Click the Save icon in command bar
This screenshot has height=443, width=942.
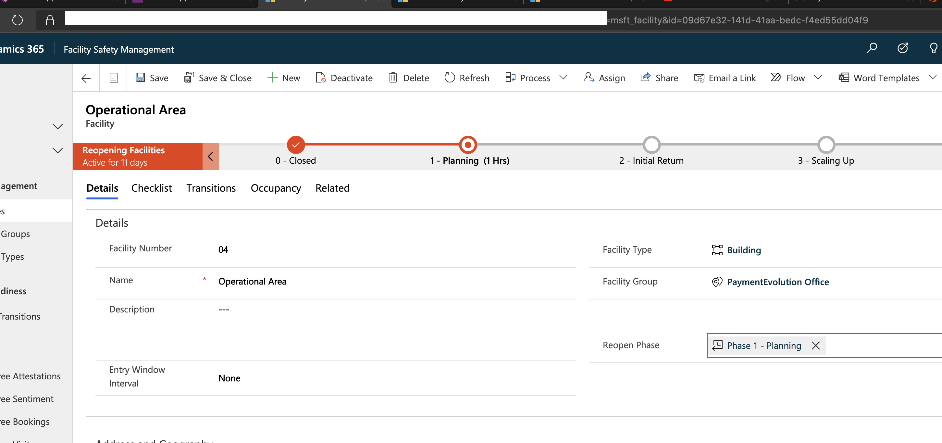(140, 78)
